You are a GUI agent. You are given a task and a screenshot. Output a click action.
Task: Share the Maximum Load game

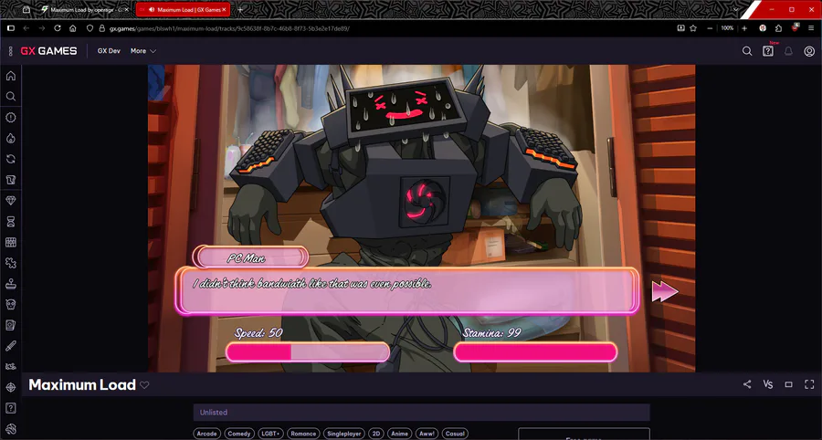pos(747,384)
